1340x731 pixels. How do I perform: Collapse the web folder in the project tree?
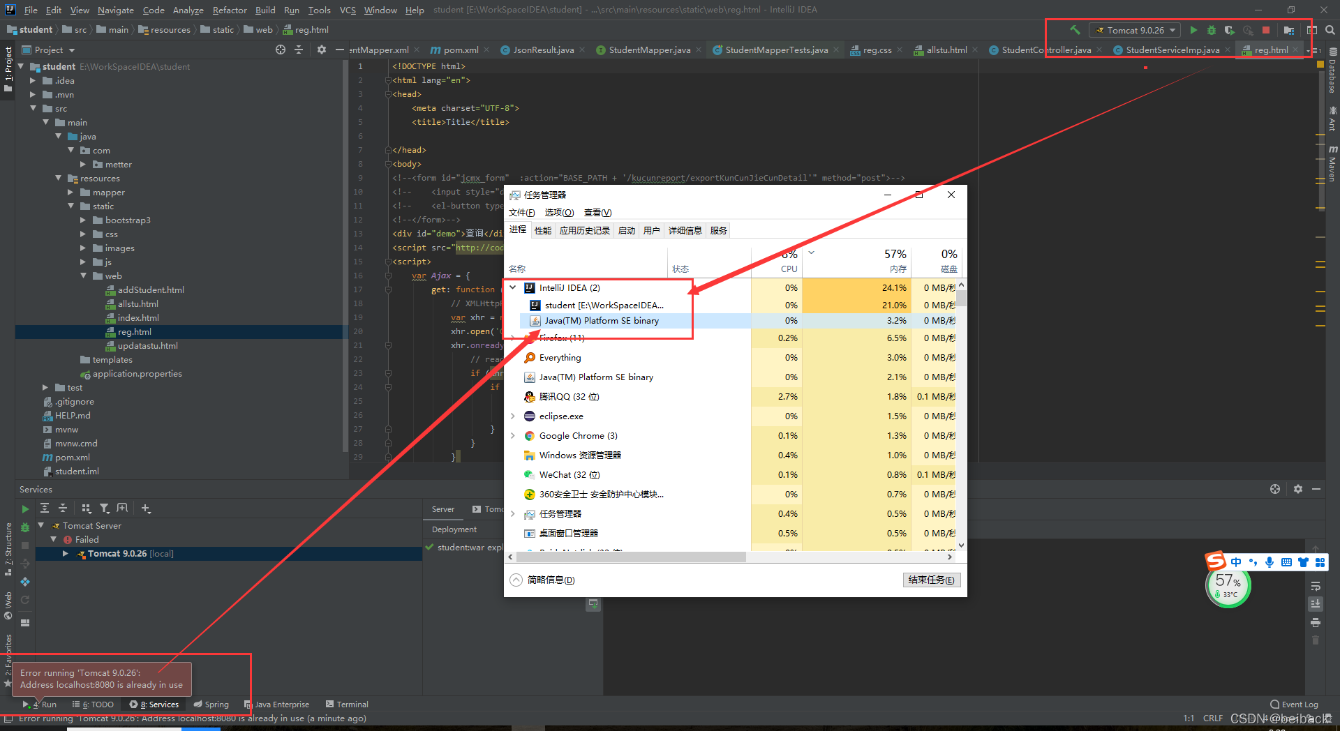coord(83,276)
